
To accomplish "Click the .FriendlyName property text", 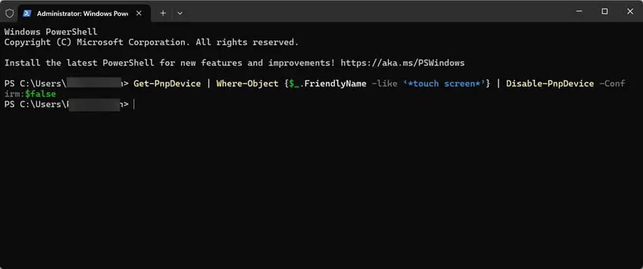I will tap(335, 84).
